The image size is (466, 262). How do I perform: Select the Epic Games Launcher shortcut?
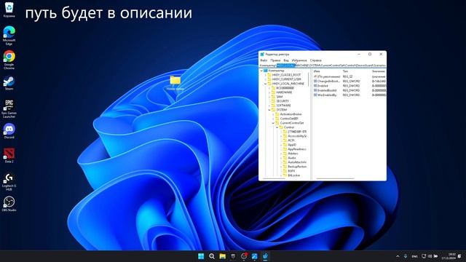9,108
